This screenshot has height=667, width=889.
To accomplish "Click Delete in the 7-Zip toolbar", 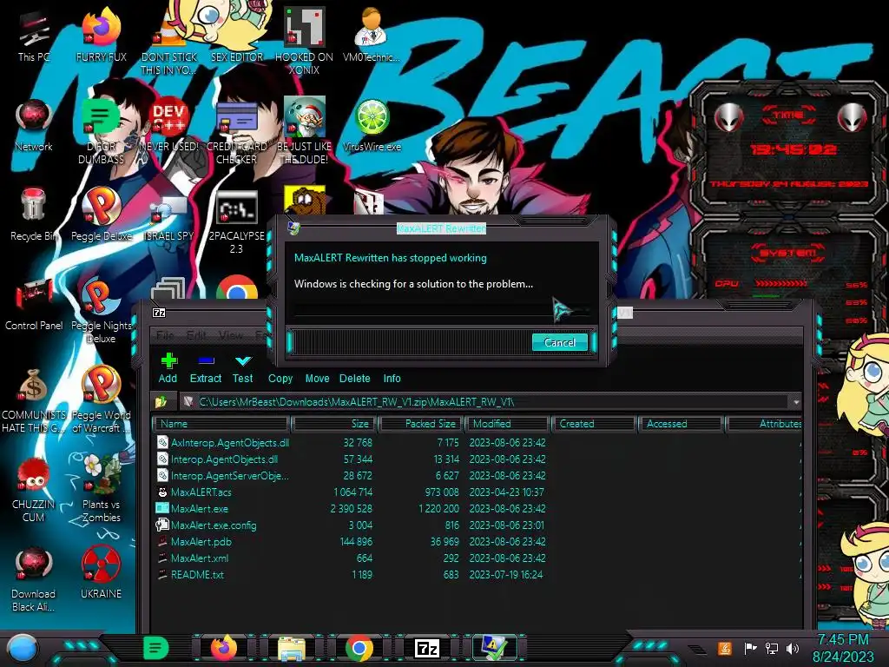I will (x=354, y=379).
